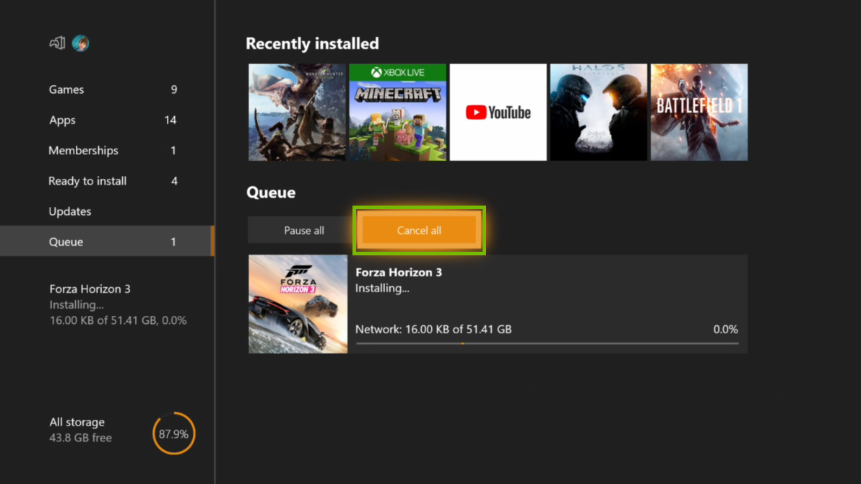Open the Forza Horizon 3 queue entry
The height and width of the screenshot is (484, 861).
coord(547,304)
